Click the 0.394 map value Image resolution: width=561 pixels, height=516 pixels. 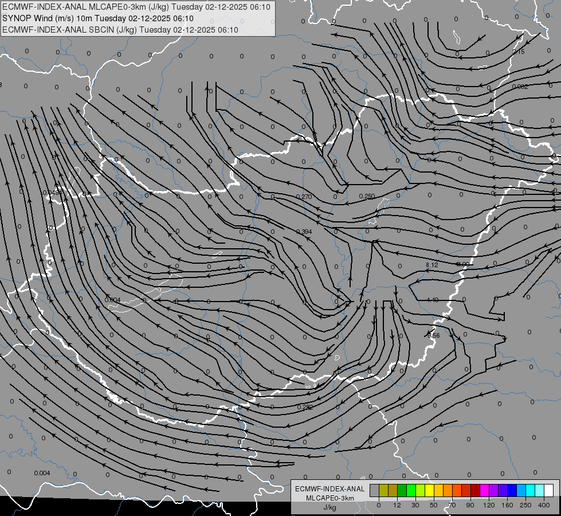[x=304, y=232]
